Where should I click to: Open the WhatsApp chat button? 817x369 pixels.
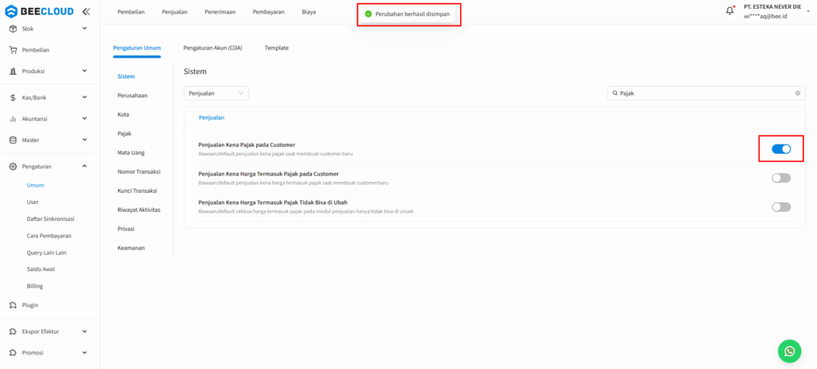tap(789, 351)
